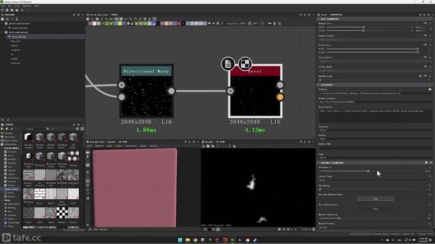Screen dimensions: 435x244
Task: Click the Output Size Width slider
Action: point(364,27)
